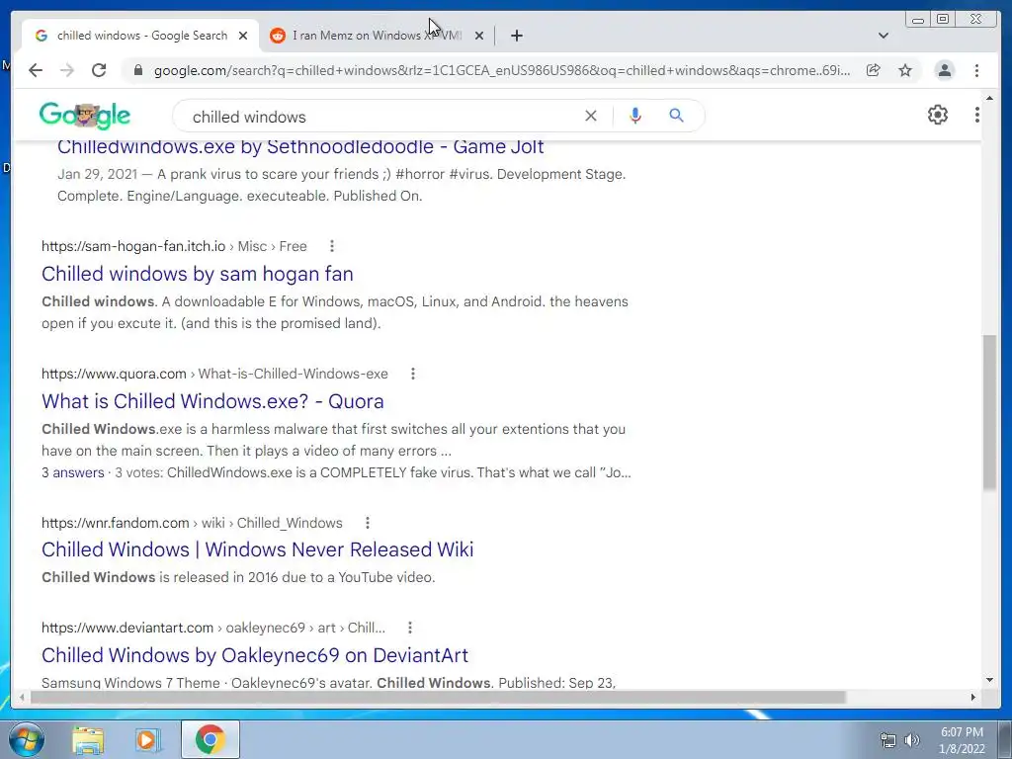
Task: Open Chrome's three-dot menu
Action: (x=976, y=70)
